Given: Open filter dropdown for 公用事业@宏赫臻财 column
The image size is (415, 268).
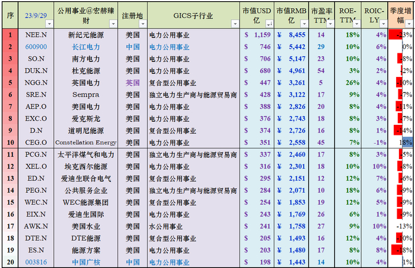Looking at the screenshot, I should point(113,24).
